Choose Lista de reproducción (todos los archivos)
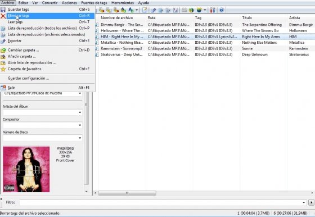This screenshot has width=315, height=217. (47, 28)
